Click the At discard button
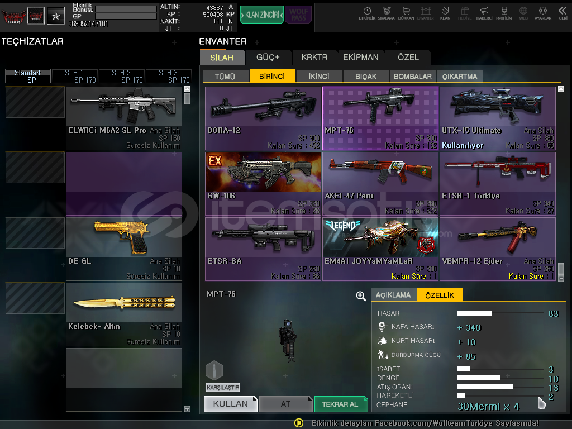Viewport: 572px width, 429px height. [x=285, y=404]
